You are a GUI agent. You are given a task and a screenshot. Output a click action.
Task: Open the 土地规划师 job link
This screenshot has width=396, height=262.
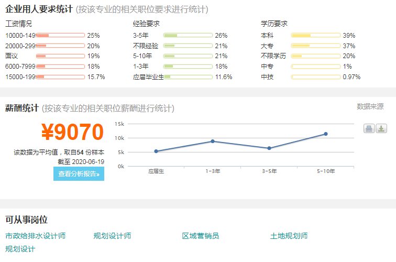(289, 236)
